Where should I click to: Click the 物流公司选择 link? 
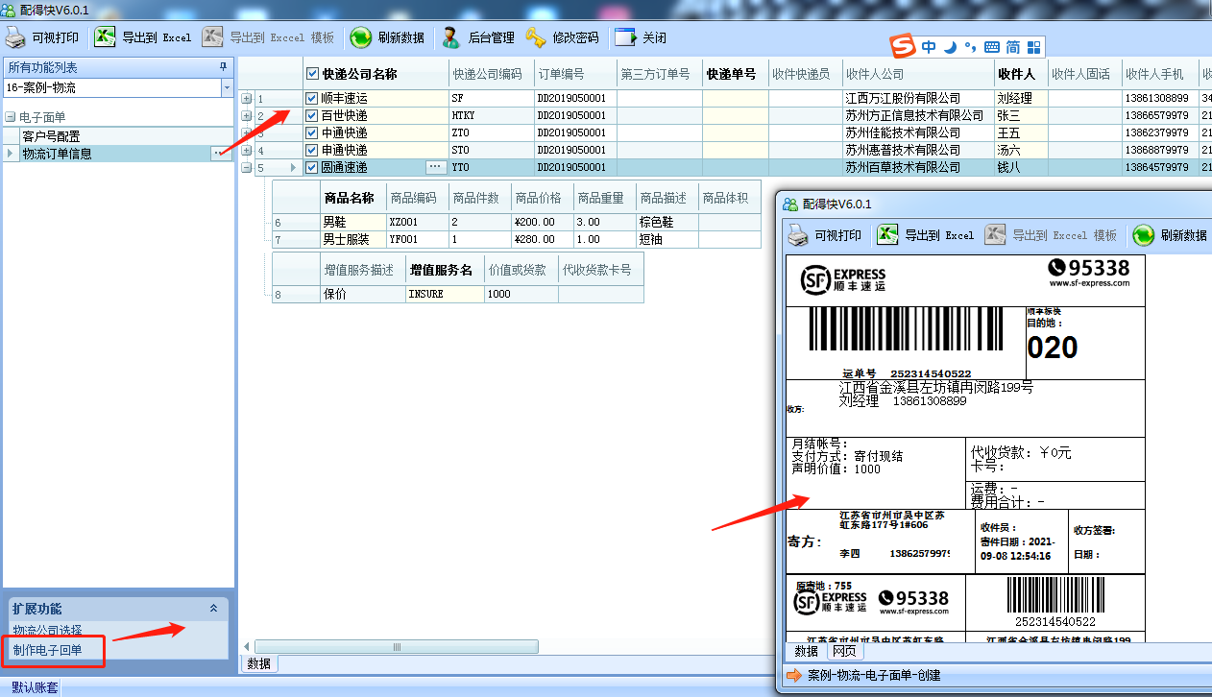point(47,631)
